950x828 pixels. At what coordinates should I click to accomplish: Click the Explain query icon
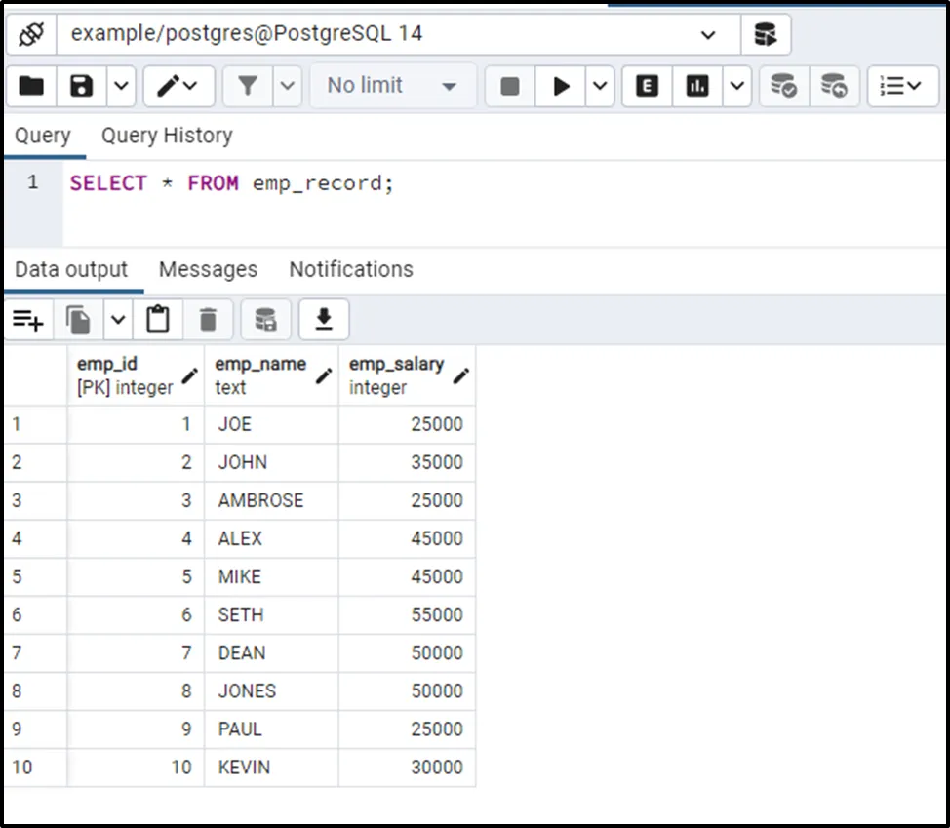[647, 86]
